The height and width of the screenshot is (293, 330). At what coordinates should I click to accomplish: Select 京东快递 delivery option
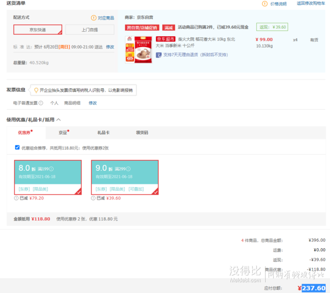38,29
